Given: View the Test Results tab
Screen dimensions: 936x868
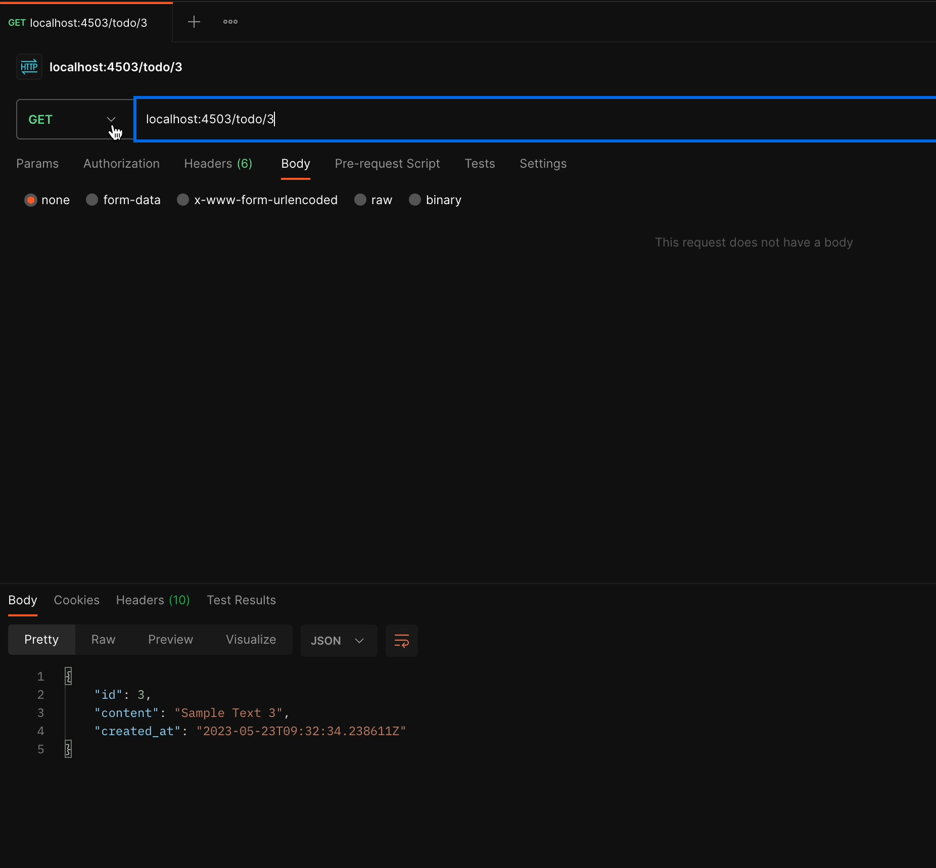Looking at the screenshot, I should [241, 600].
